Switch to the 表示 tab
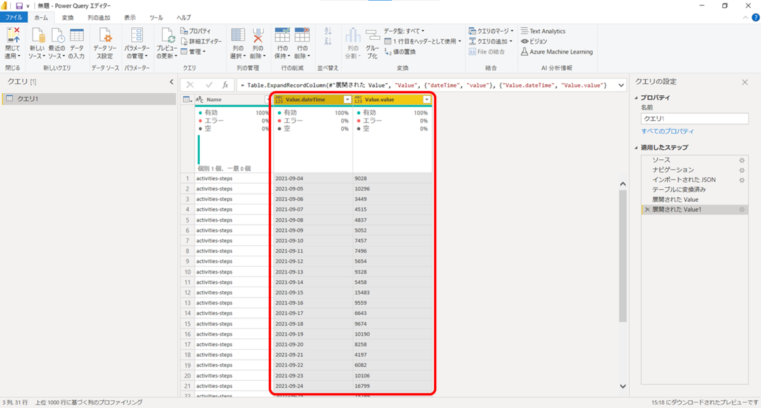Viewport: 761px width, 408px height. pyautogui.click(x=129, y=17)
